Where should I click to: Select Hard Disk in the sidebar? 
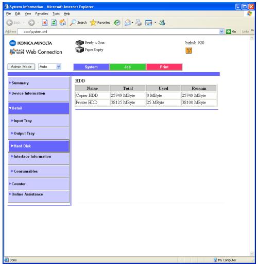coord(39,146)
